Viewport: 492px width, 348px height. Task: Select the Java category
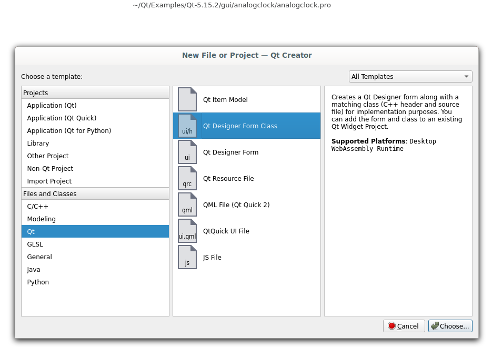(95, 269)
